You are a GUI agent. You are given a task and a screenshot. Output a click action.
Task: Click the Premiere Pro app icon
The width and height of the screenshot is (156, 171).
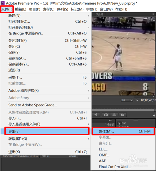(x=2, y=3)
